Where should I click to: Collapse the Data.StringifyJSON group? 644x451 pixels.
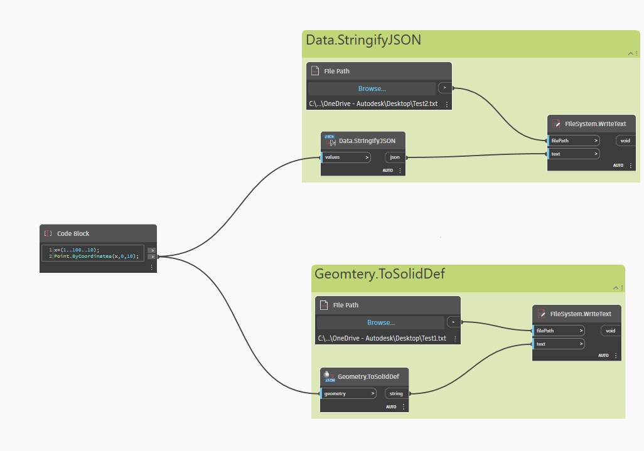pos(630,54)
